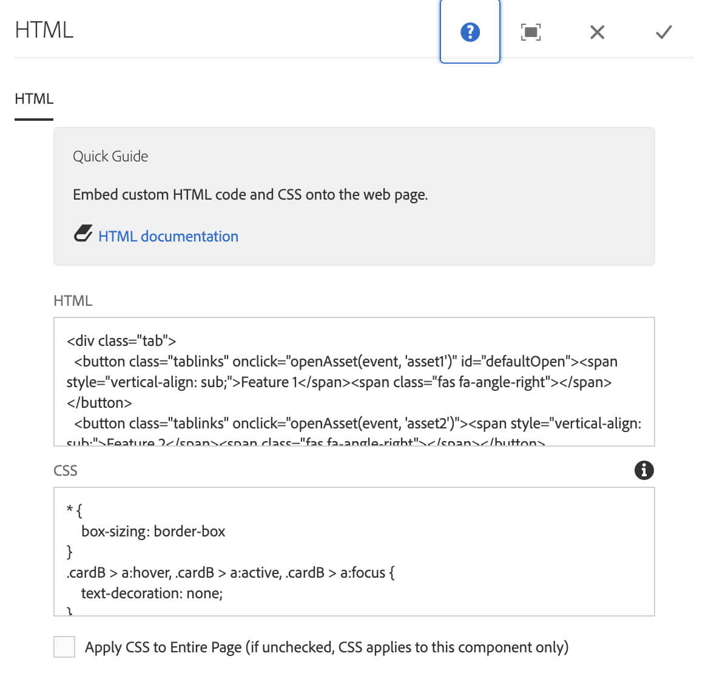711x676 pixels.
Task: Click the 'Apply CSS to Entire Page' label text
Action: 326,647
